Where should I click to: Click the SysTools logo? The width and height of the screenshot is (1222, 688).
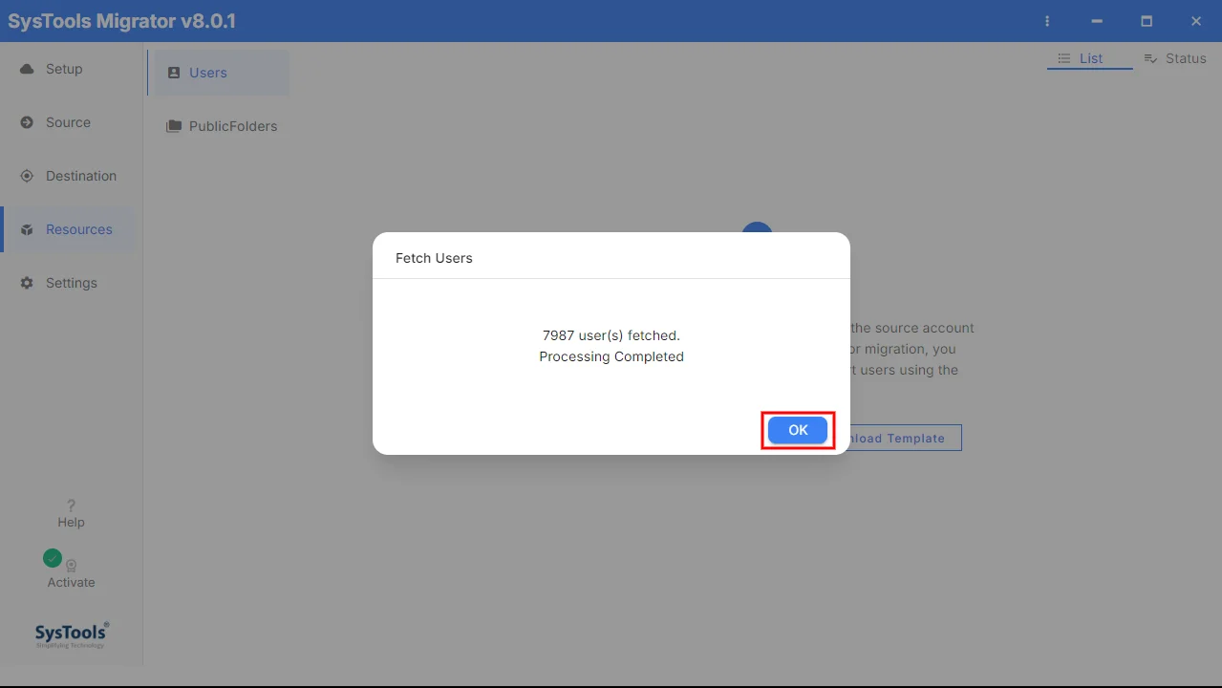click(72, 634)
